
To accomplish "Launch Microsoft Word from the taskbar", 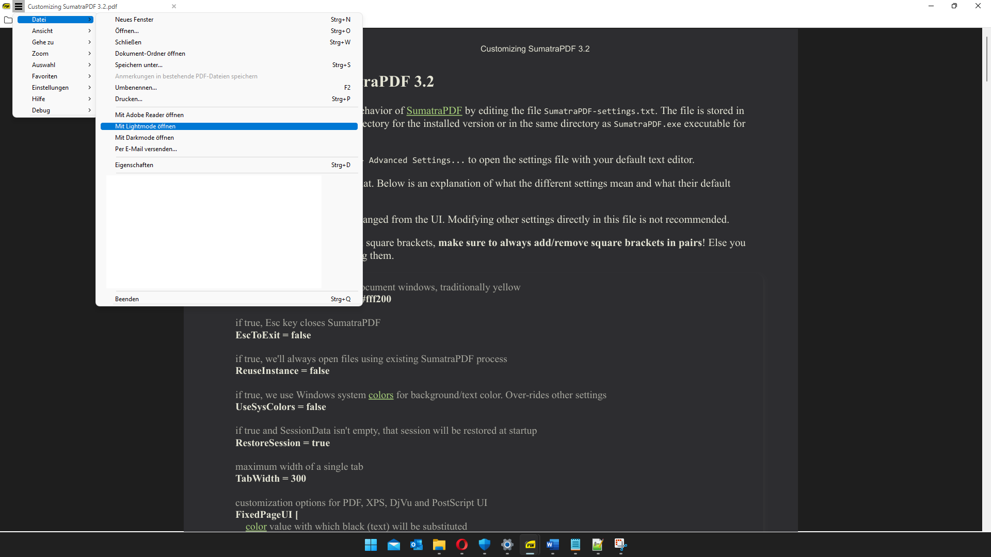I will point(553,545).
